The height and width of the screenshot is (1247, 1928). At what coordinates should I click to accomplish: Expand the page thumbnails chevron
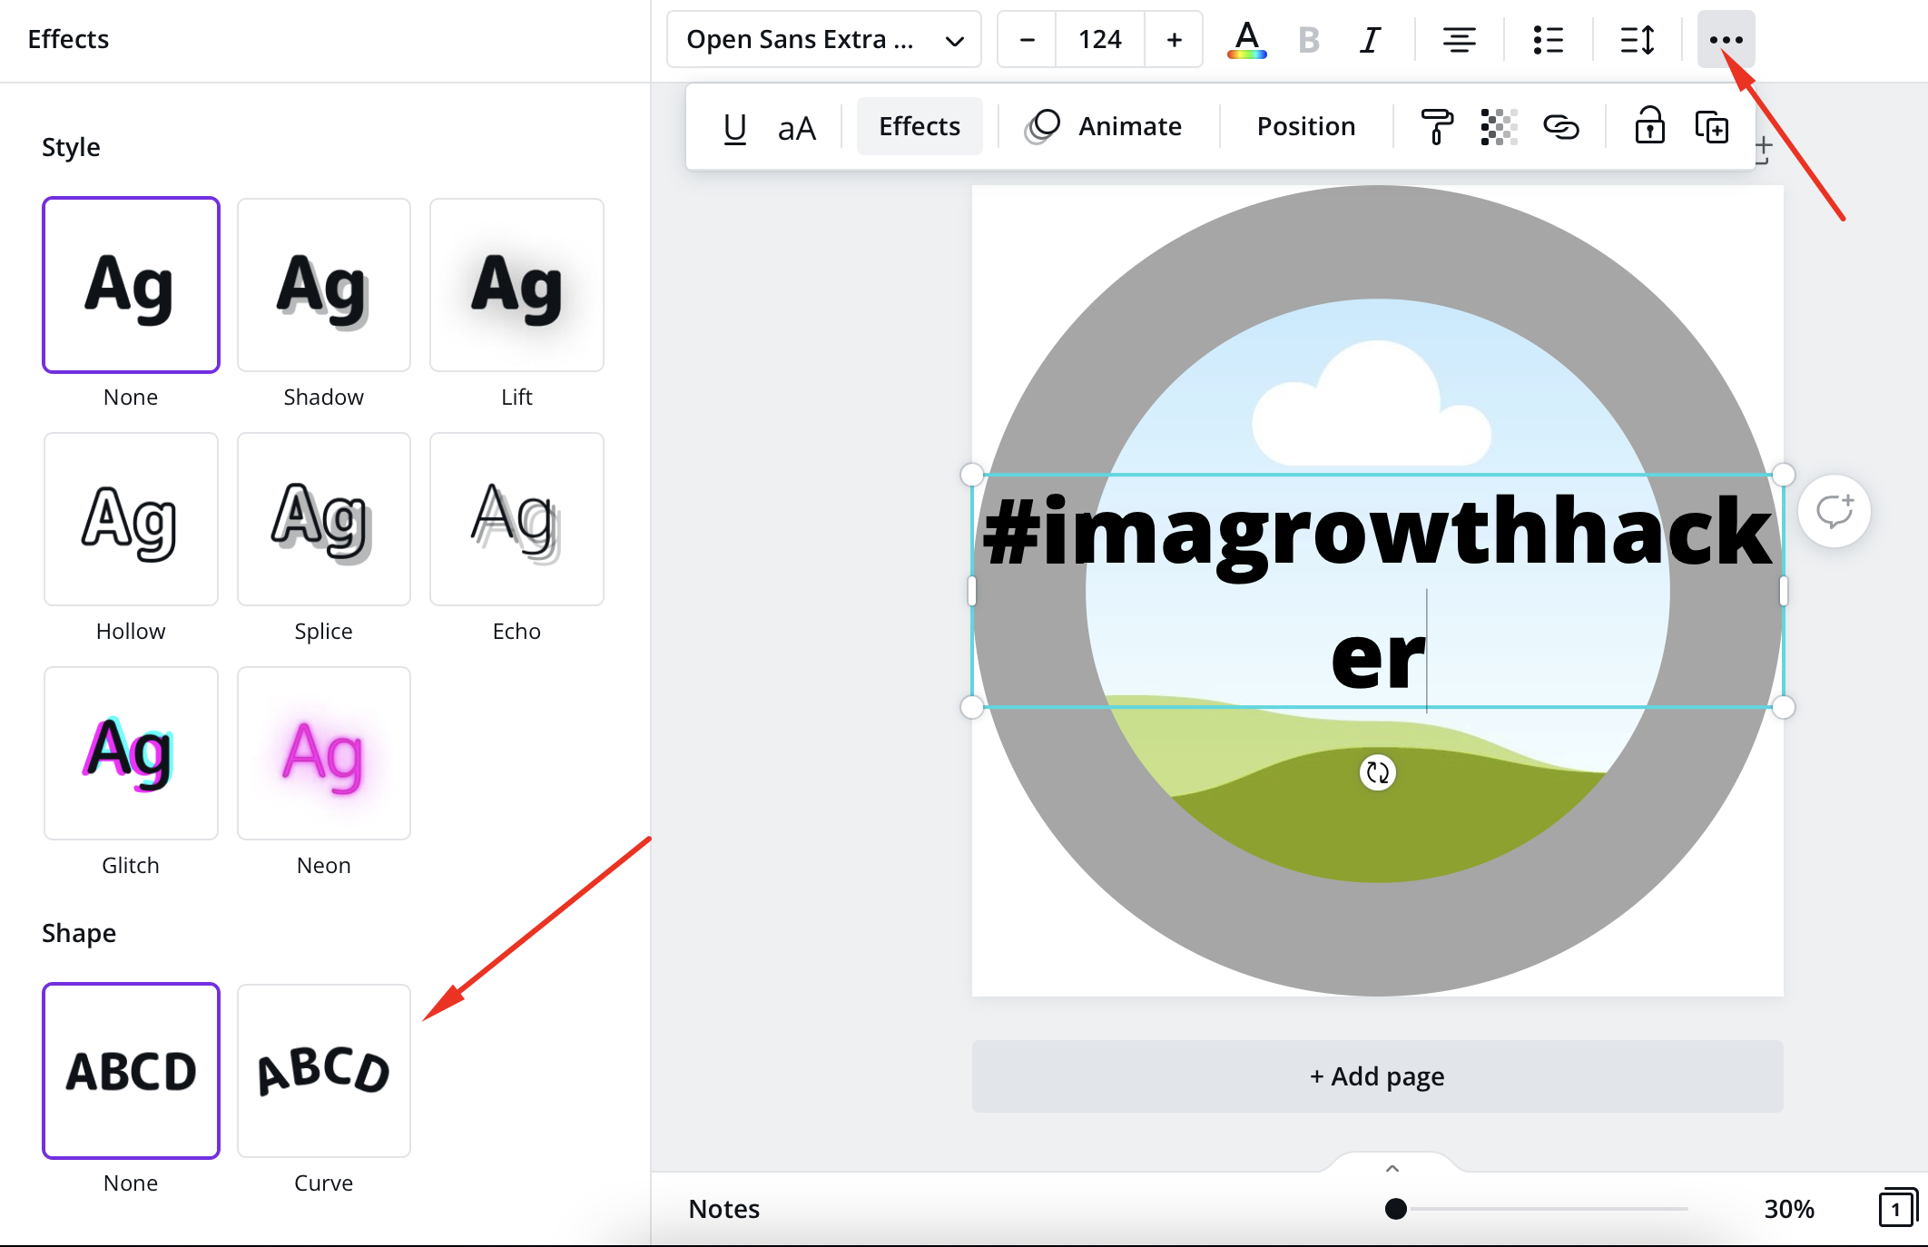click(x=1392, y=1169)
